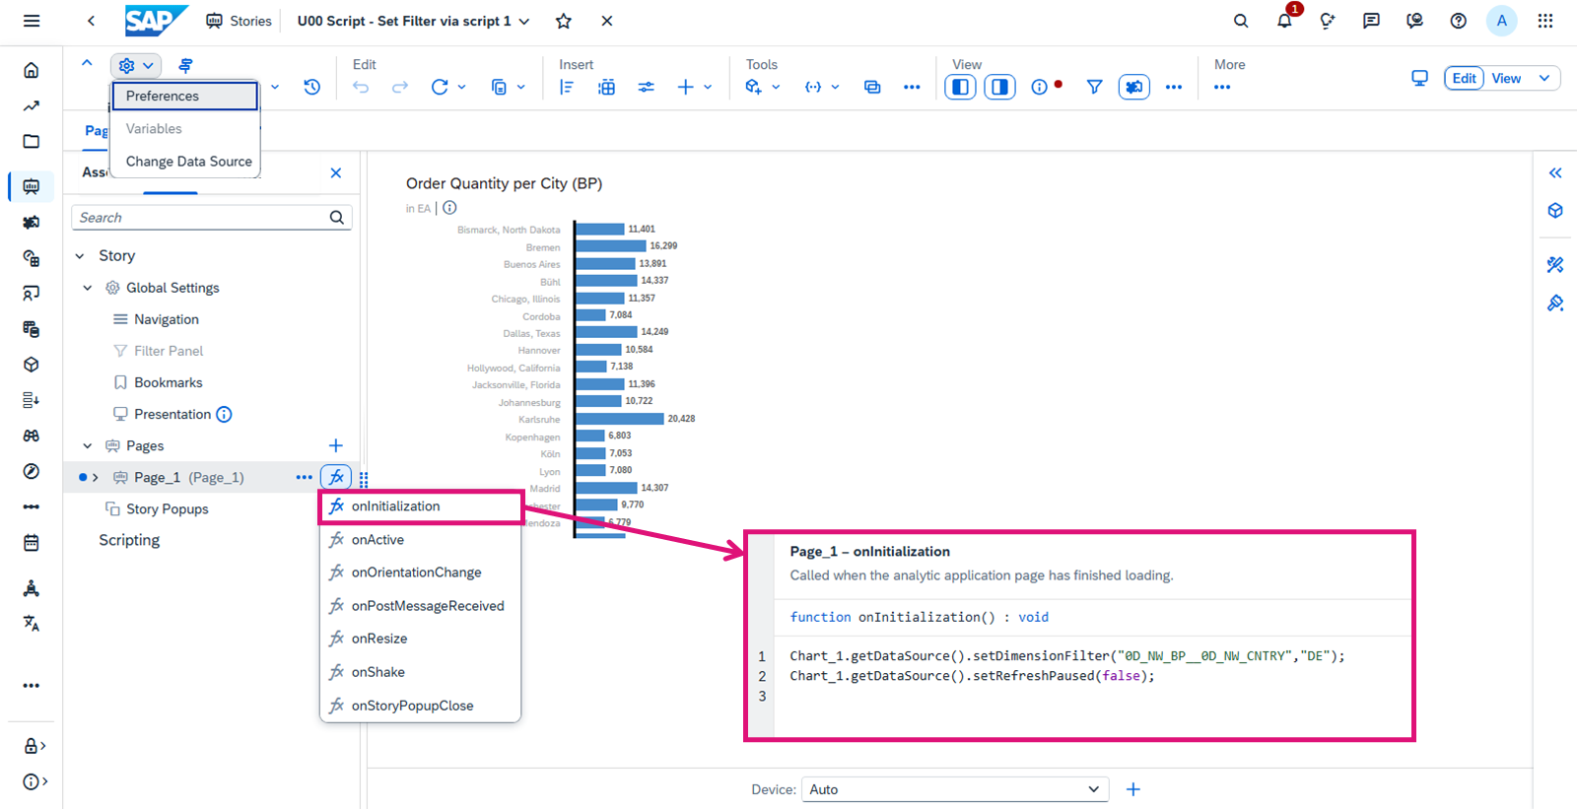Toggle the left side panel view
1577x809 pixels.
(960, 87)
